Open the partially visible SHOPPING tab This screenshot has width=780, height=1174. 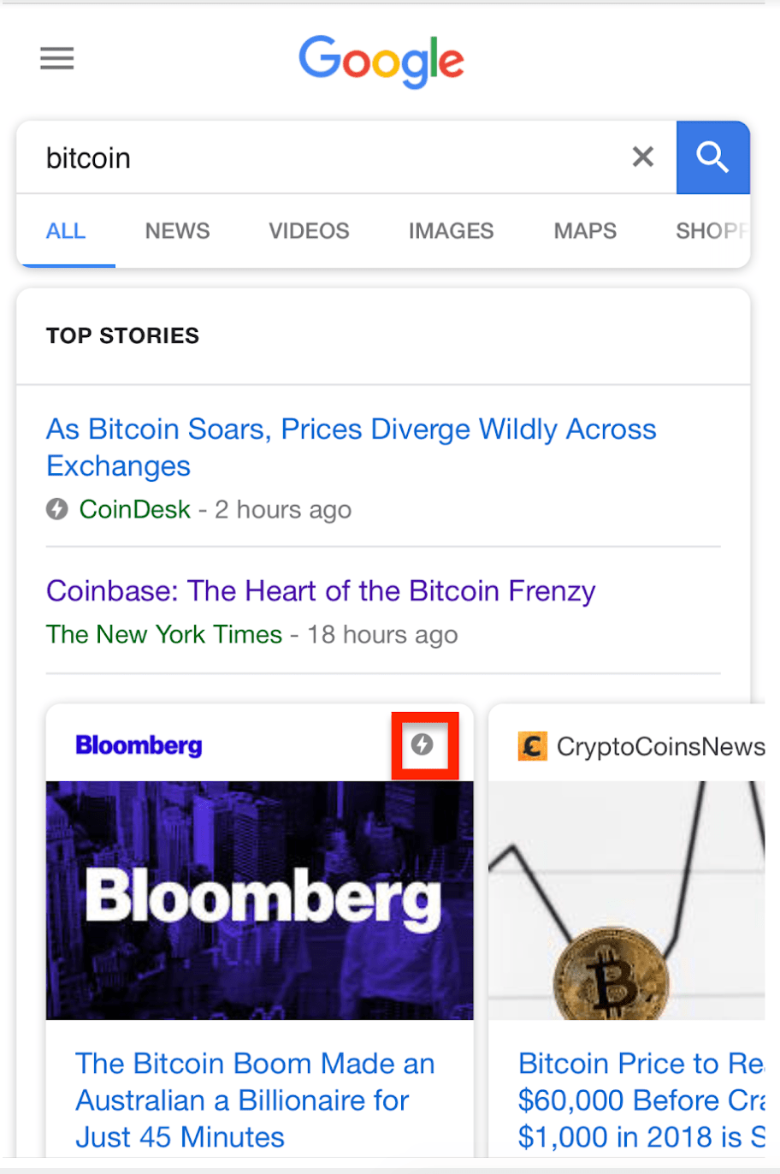click(x=710, y=231)
